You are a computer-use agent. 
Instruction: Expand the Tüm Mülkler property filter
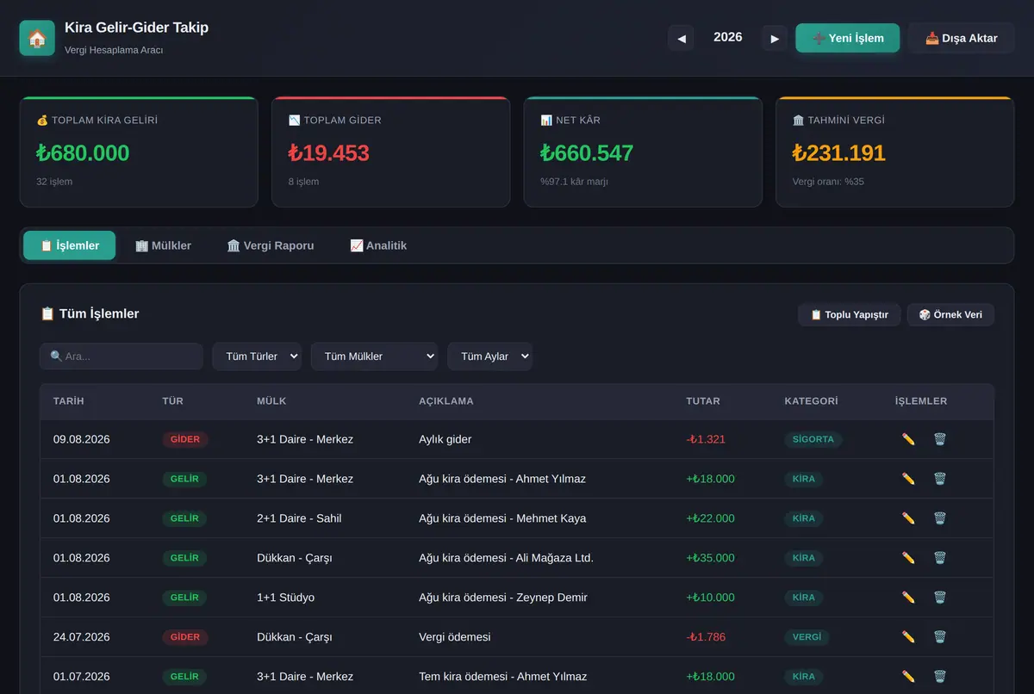[x=374, y=356]
